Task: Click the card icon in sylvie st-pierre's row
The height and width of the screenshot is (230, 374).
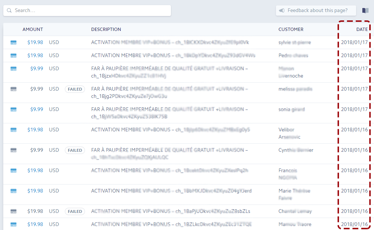Action: (x=13, y=42)
